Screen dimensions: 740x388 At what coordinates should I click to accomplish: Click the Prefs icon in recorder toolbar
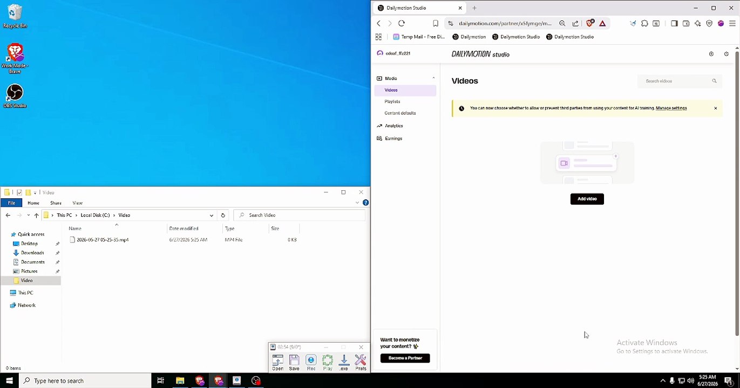point(361,363)
